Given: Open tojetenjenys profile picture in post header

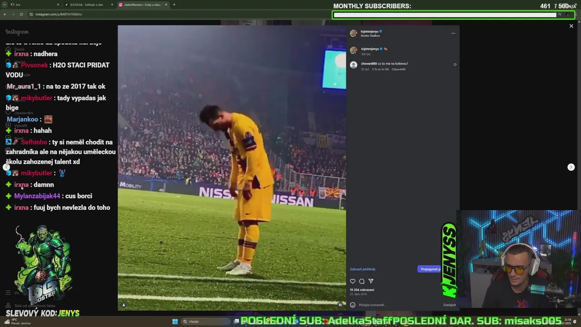Looking at the screenshot, I should coord(354,33).
